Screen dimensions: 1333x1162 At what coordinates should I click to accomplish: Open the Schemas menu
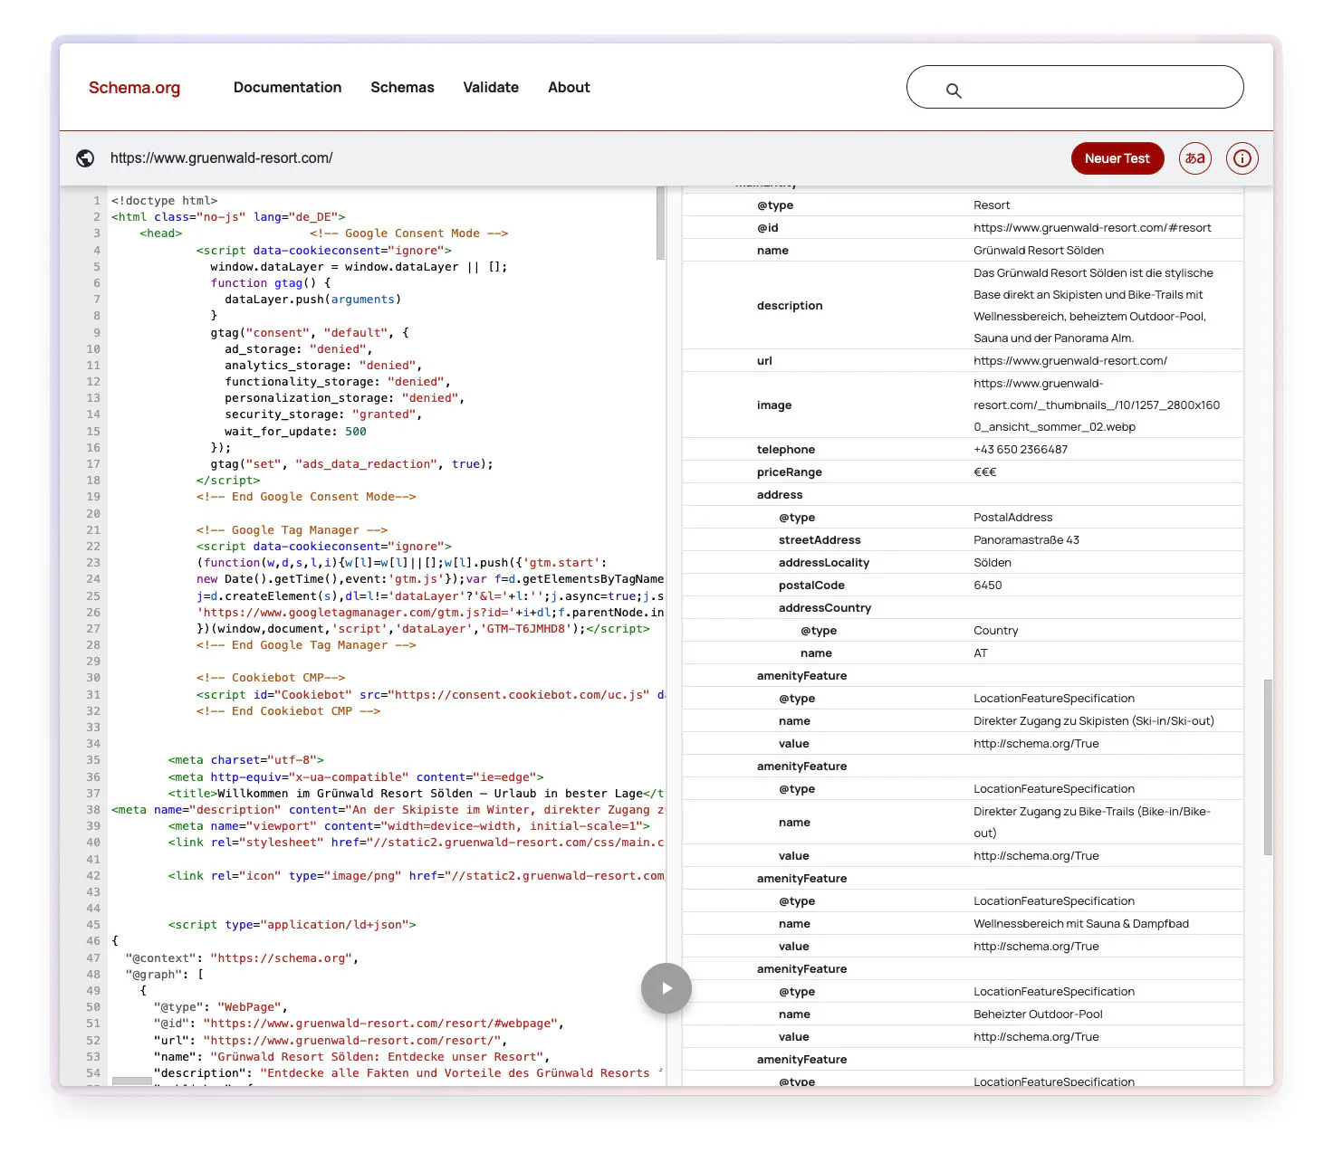402,88
